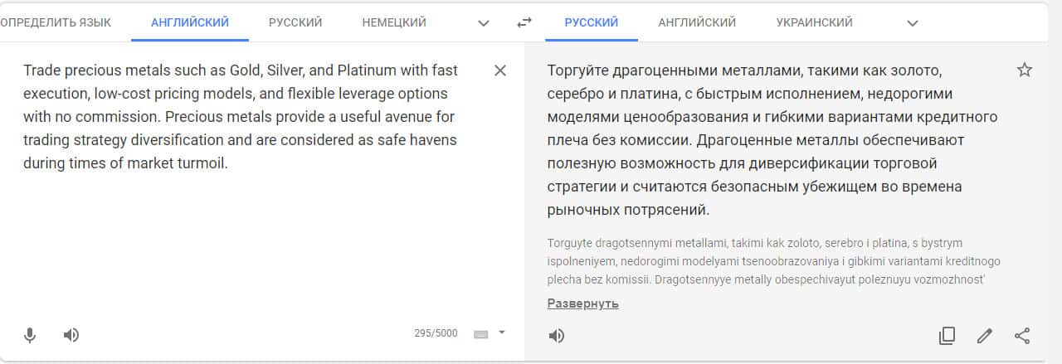Viewport: 1062px width, 364px height.
Task: Save translation with the star icon
Action: pyautogui.click(x=1024, y=70)
